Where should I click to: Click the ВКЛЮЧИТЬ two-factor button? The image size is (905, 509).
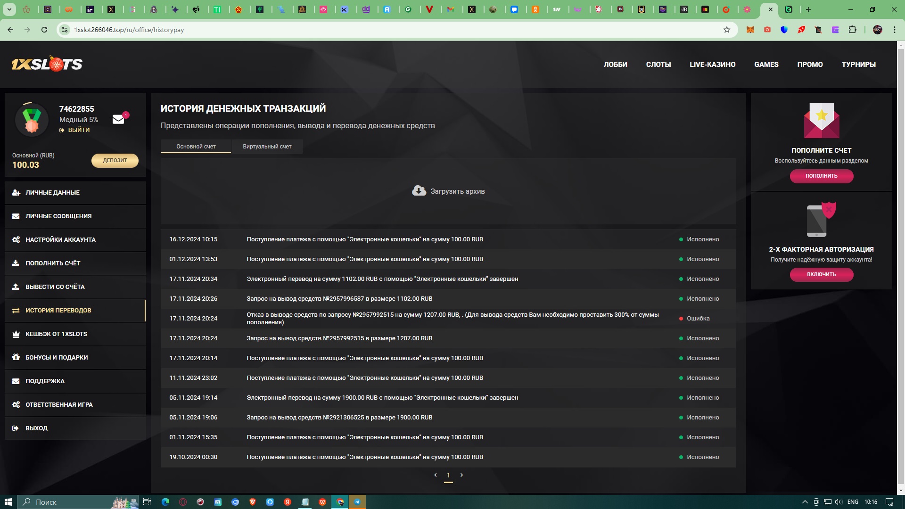pos(821,274)
